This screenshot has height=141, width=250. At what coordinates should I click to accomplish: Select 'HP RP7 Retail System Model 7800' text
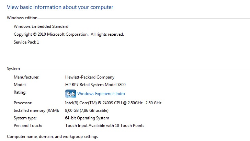pyautogui.click(x=95, y=85)
